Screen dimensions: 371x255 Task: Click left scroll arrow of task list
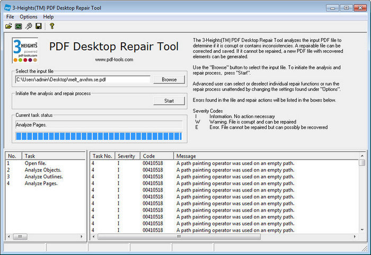[x=9, y=236]
